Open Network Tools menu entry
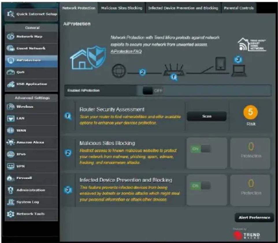Image resolution: width=278 pixels, height=243 pixels. click(31, 214)
